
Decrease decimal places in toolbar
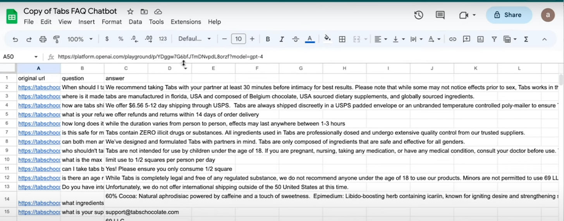coord(134,39)
